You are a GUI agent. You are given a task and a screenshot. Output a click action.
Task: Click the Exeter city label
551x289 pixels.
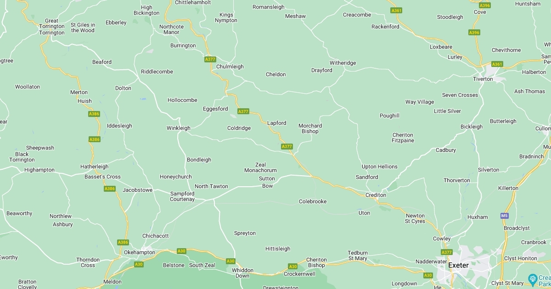point(458,265)
